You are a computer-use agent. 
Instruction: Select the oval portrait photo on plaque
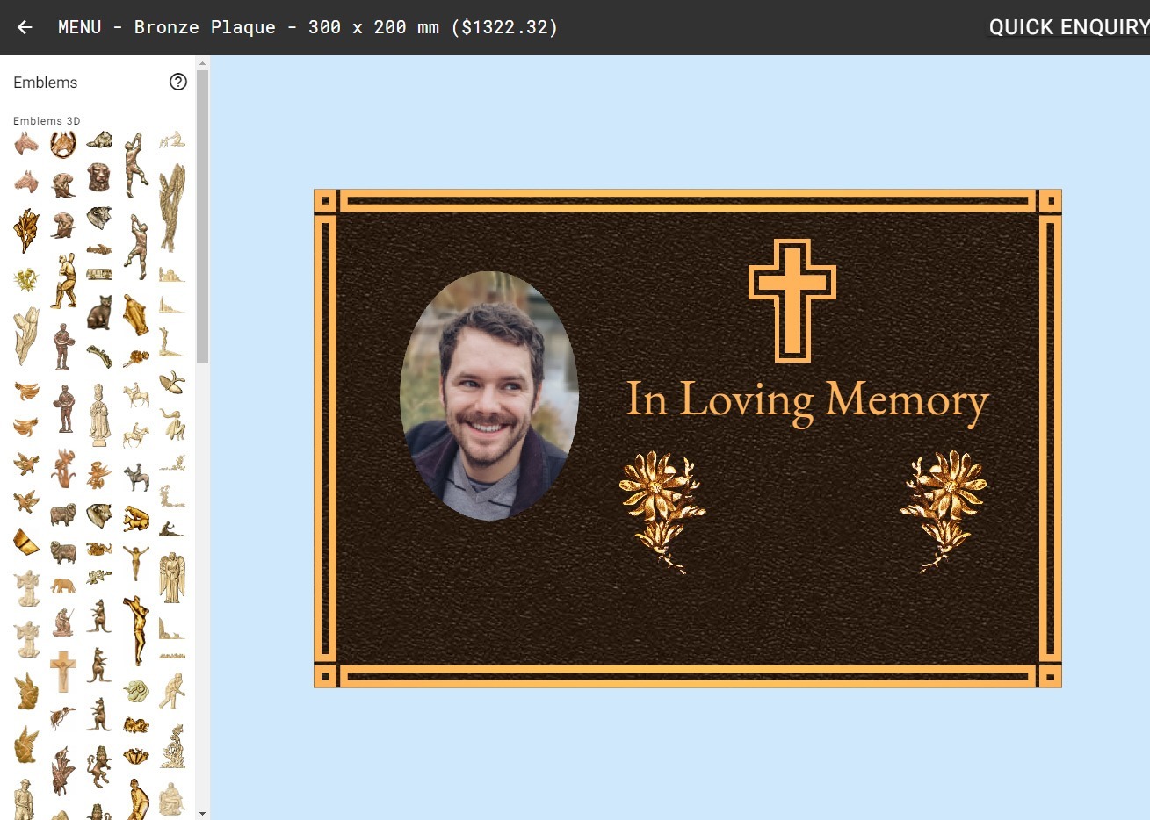point(489,396)
